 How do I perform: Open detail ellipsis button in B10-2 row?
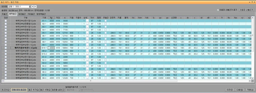(87, 54)
